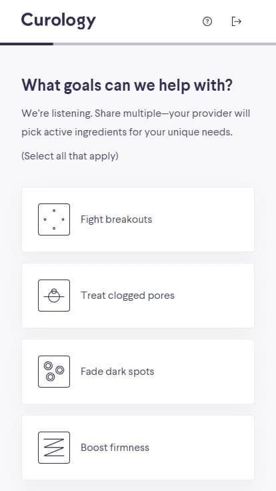The image size is (276, 491).
Task: Select the Fight breakouts option card
Action: point(138,219)
